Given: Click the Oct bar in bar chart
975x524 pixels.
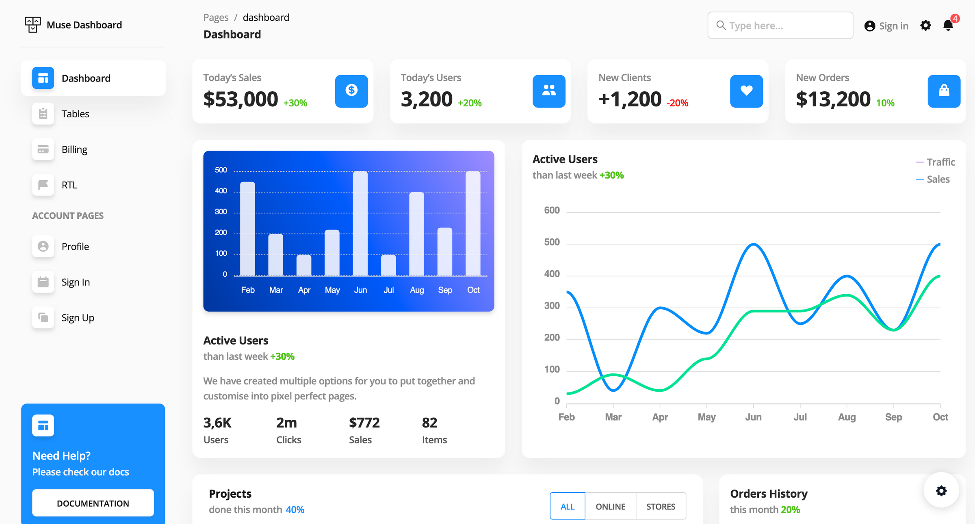Looking at the screenshot, I should click(473, 223).
